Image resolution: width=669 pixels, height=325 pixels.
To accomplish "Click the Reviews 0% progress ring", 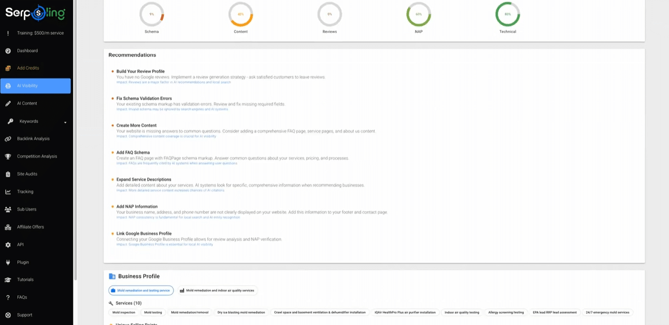I will tap(330, 15).
